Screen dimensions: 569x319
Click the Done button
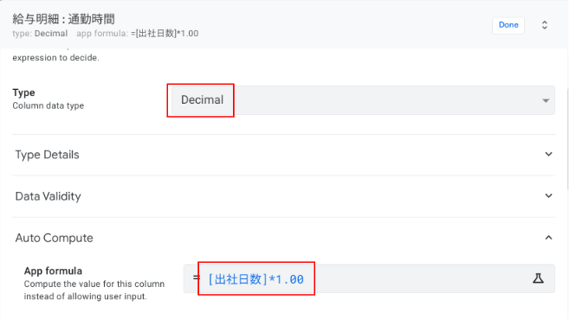508,25
